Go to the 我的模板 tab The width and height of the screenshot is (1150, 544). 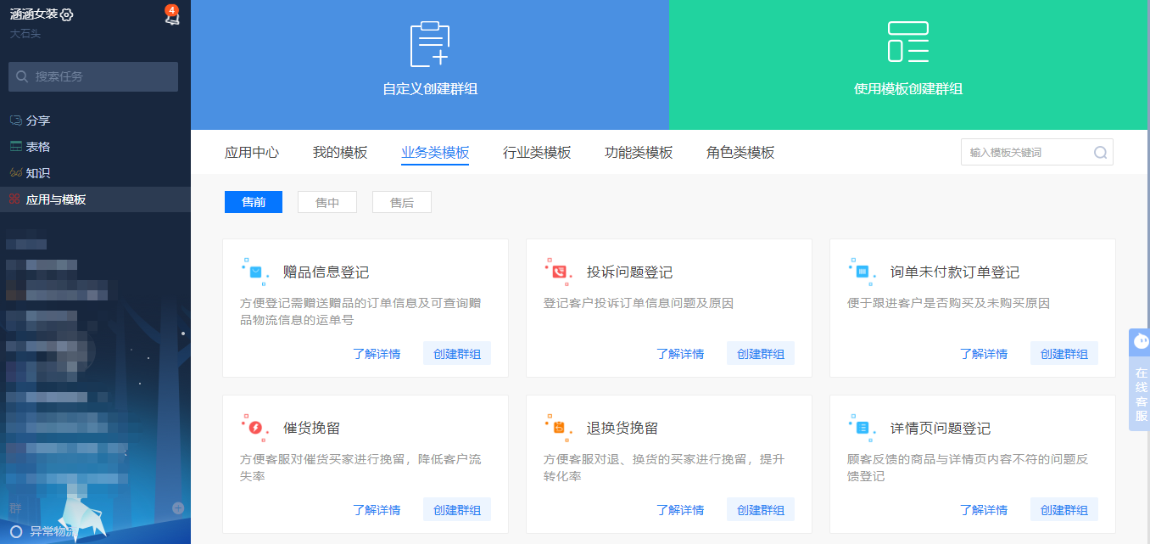coord(340,153)
